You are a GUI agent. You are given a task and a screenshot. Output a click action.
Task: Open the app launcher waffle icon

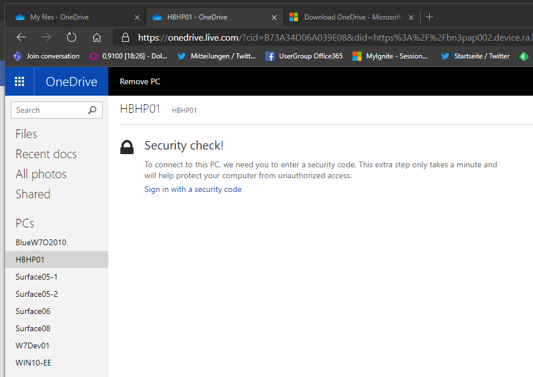(x=19, y=81)
